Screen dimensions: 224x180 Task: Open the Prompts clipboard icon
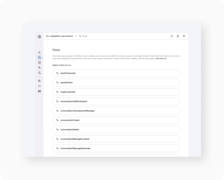tap(39, 62)
